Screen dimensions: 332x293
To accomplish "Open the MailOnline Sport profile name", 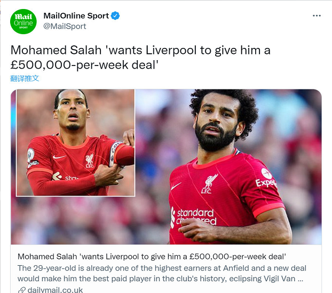I will point(76,15).
